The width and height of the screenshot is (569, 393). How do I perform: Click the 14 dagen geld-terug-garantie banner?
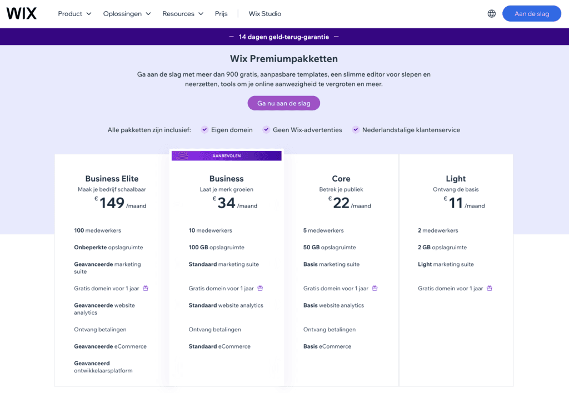click(x=284, y=37)
